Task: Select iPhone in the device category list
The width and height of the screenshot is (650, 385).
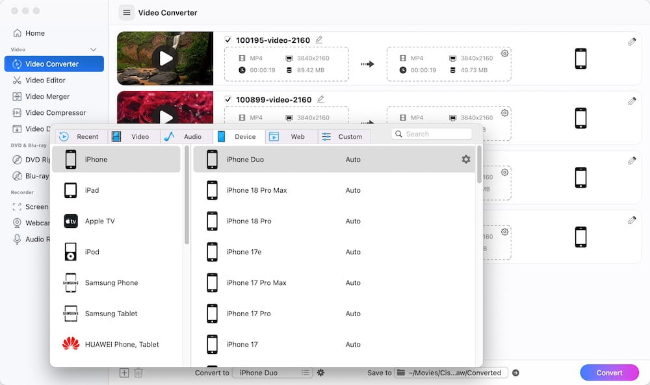Action: (116, 159)
